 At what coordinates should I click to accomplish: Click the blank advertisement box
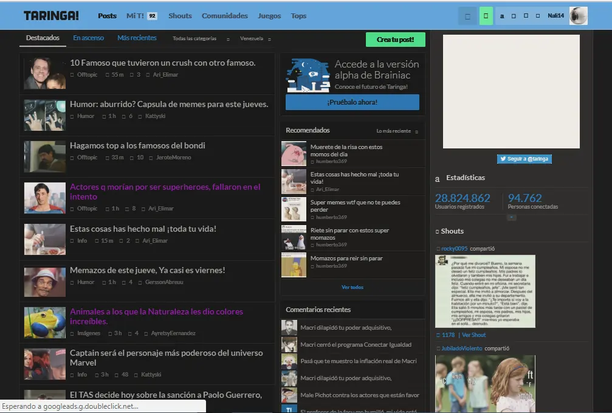(x=511, y=91)
